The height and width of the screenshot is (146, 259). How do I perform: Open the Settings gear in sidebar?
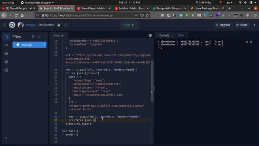point(6,62)
